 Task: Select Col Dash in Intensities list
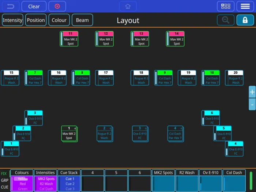click(46, 189)
